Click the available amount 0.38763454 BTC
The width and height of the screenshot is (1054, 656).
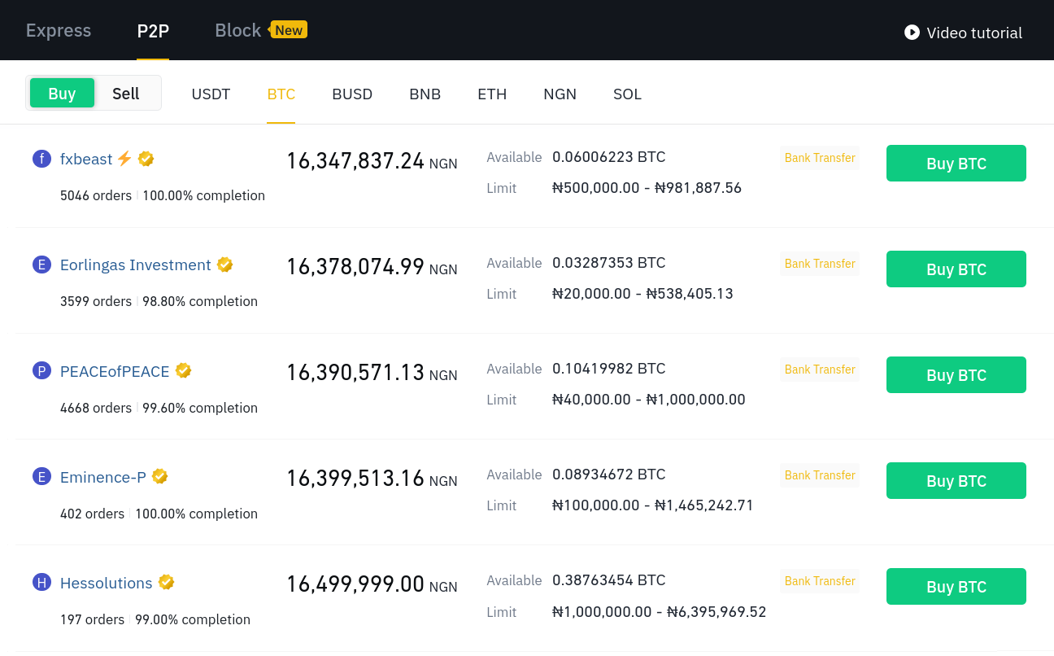pyautogui.click(x=609, y=580)
